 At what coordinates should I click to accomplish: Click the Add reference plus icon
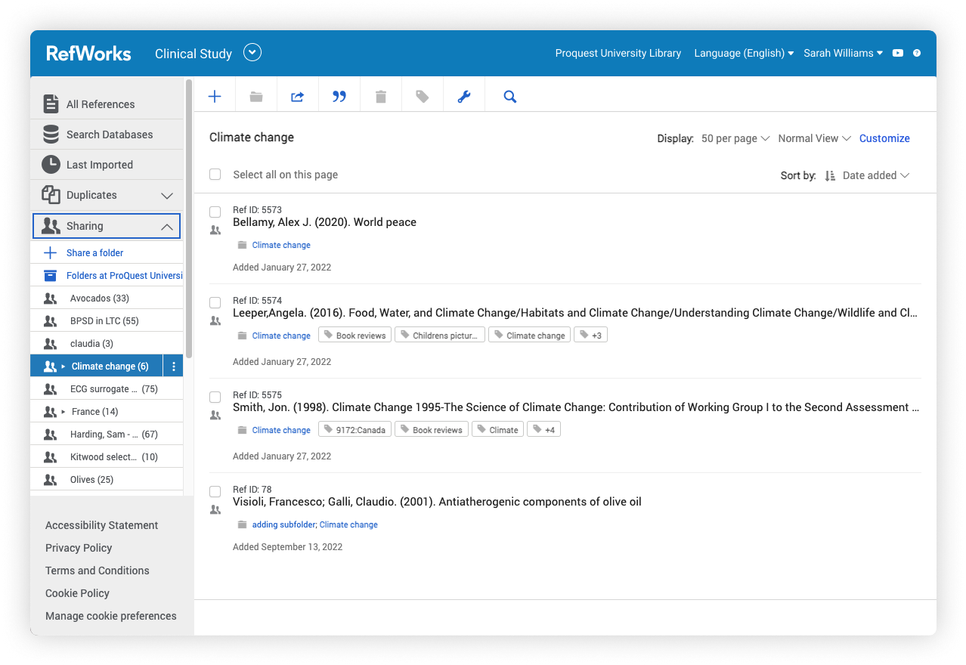(215, 97)
